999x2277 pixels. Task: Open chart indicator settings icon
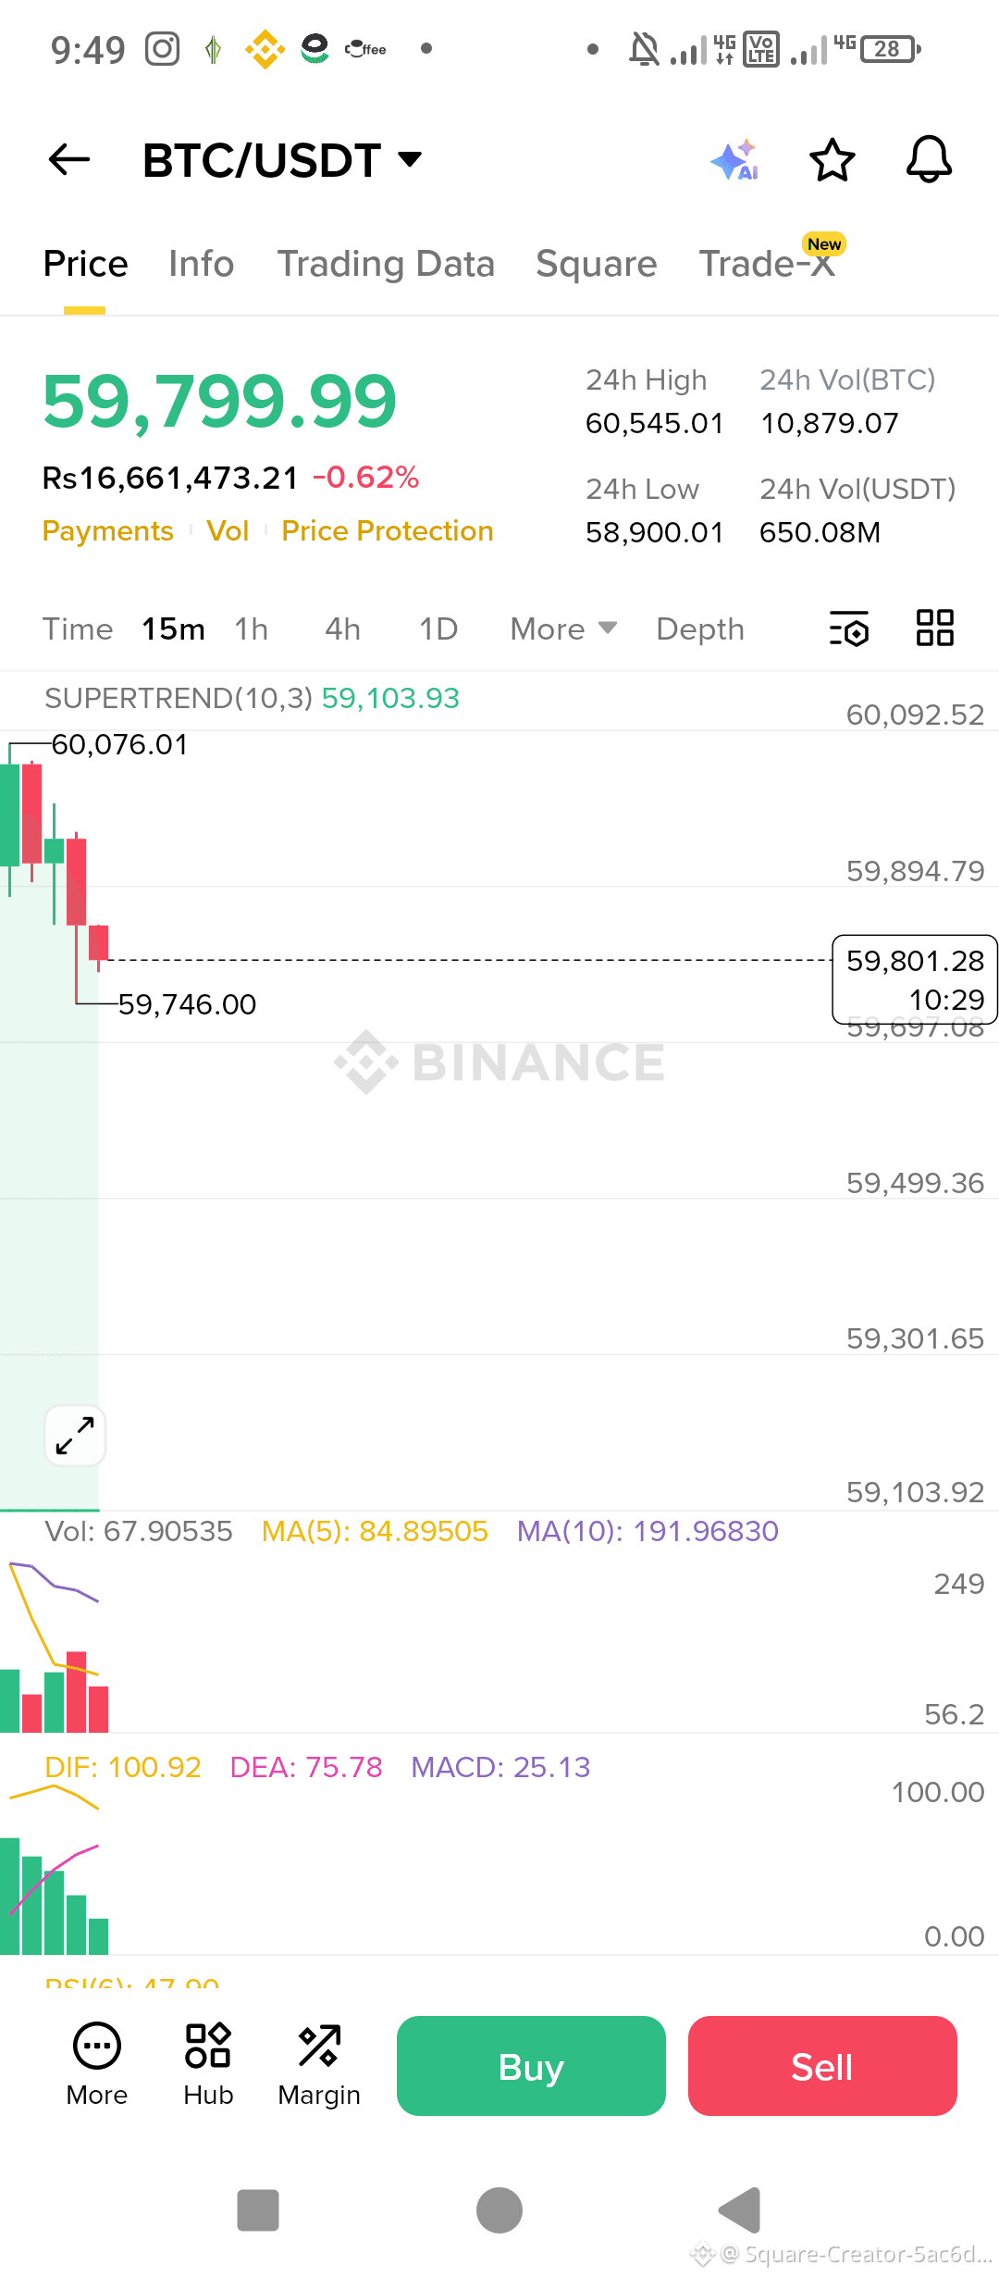click(849, 628)
